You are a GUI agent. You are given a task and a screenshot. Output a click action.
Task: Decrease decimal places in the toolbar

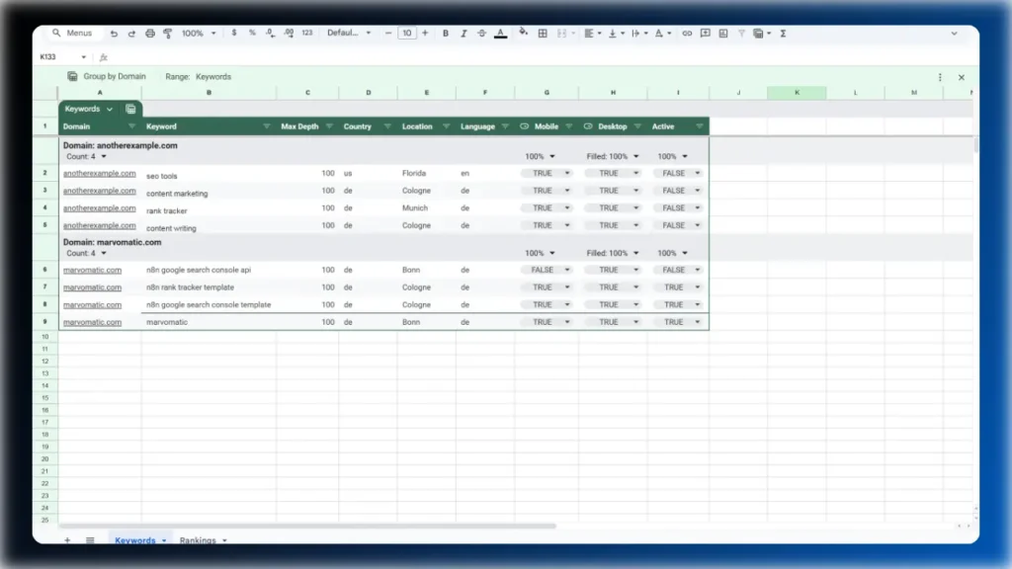pyautogui.click(x=269, y=33)
